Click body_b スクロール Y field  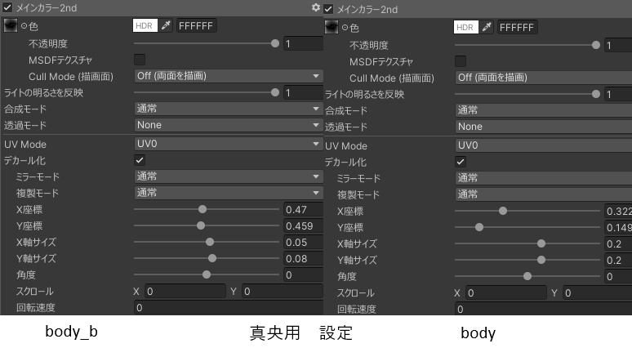(283, 291)
